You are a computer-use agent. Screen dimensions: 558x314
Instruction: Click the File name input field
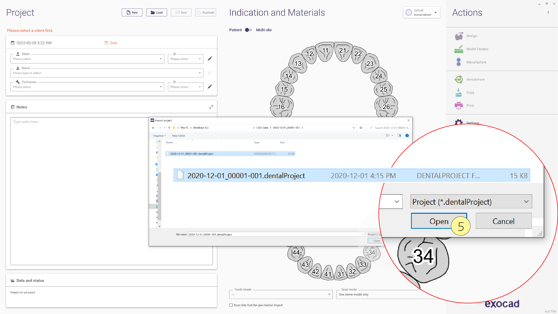click(276, 234)
